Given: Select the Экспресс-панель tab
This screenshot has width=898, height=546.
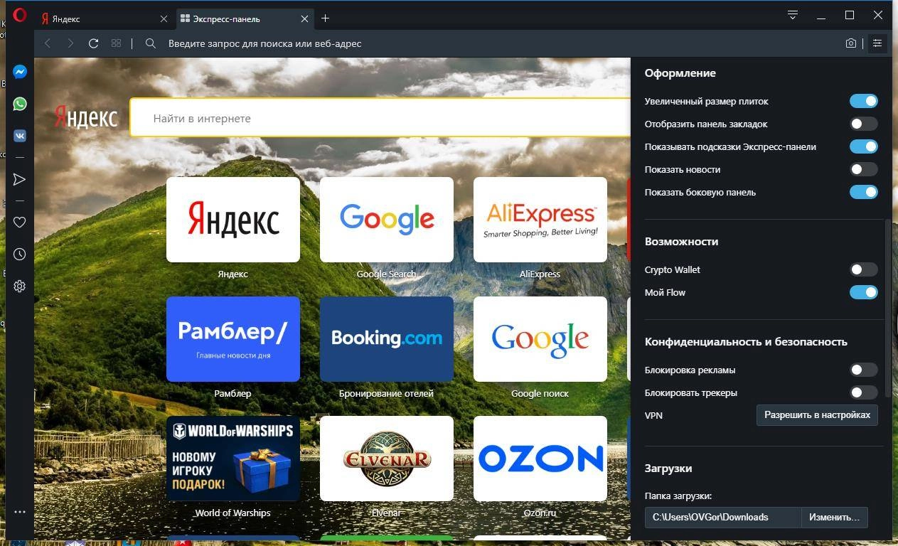Looking at the screenshot, I should (245, 19).
